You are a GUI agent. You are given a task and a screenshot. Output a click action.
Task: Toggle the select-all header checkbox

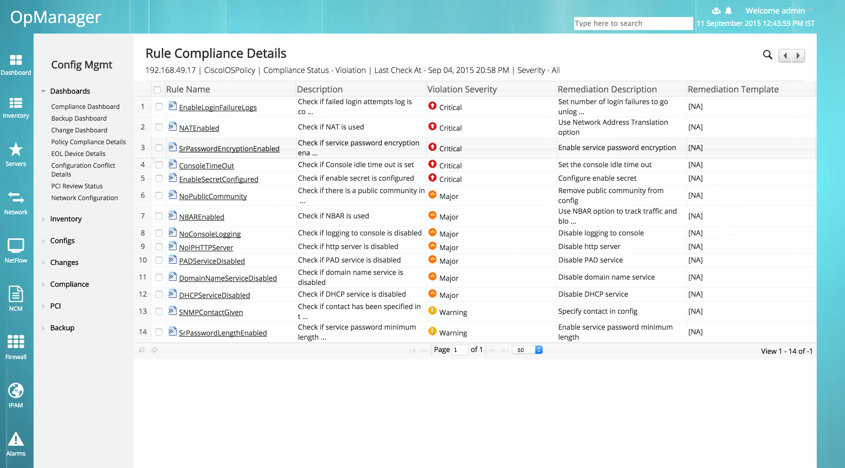[157, 89]
